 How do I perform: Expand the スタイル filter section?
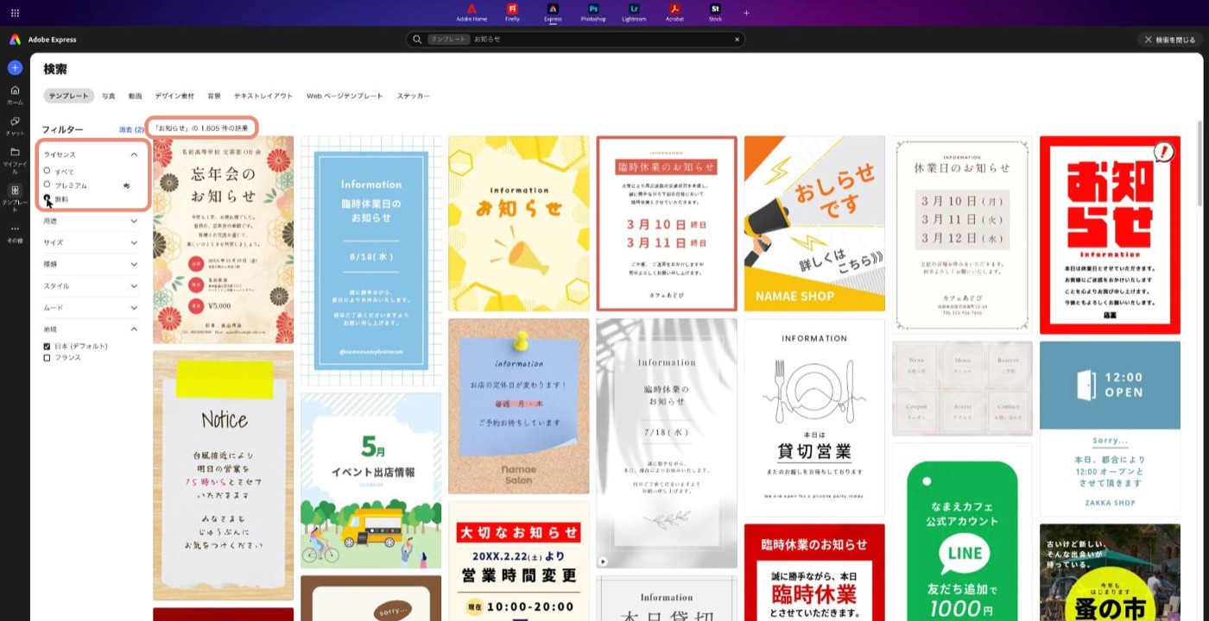(134, 286)
